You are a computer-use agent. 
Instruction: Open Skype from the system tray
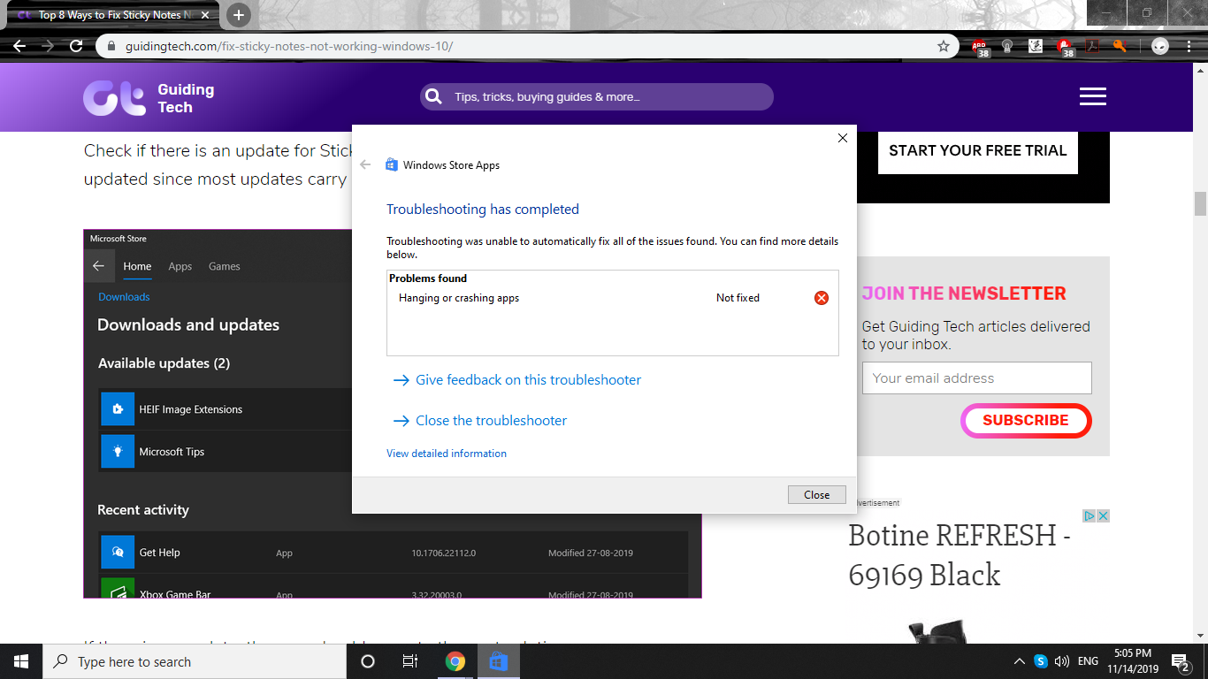coord(1041,661)
